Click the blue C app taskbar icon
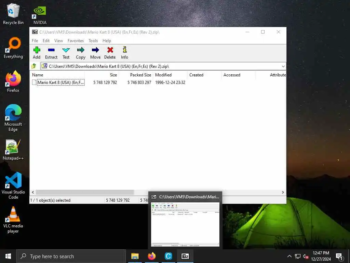350x263 pixels. (x=168, y=256)
